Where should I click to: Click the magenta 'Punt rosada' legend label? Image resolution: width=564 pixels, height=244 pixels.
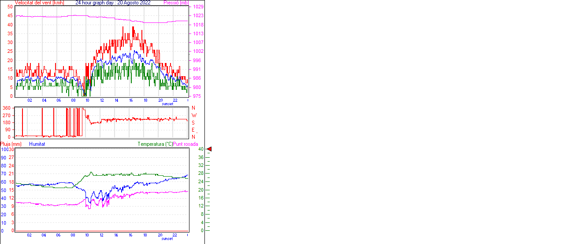186,144
